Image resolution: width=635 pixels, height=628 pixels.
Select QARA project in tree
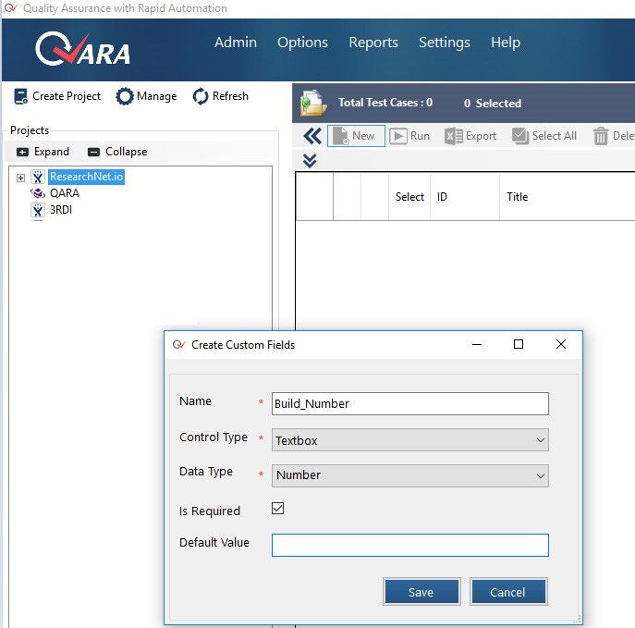pos(65,193)
